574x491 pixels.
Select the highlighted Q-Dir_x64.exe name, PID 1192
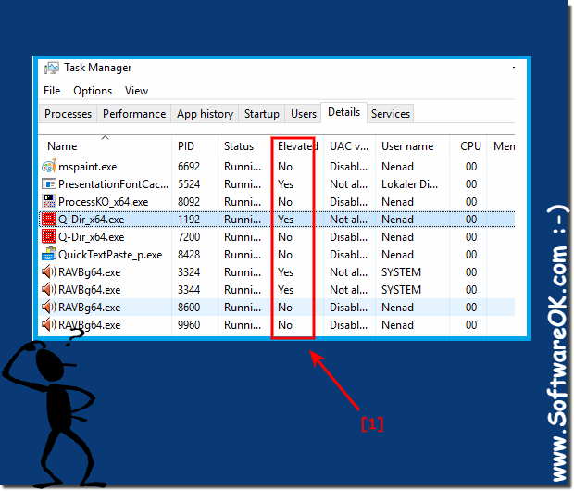click(x=91, y=220)
